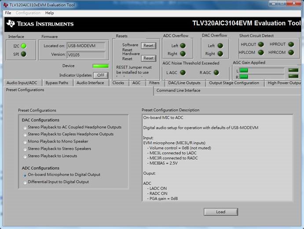Click the 'ADC Configurations' group heading
Viewport: 304px width, 229px height.
click(x=40, y=168)
